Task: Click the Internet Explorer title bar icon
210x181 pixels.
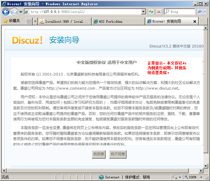Action: [x=4, y=4]
